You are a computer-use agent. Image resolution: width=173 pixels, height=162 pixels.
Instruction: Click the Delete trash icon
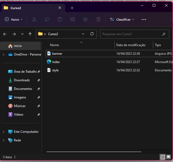coord(98,20)
